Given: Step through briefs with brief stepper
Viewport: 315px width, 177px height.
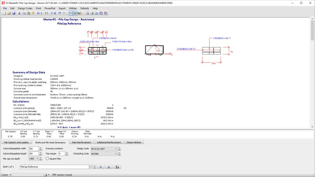Looking at the screenshot, I should click(95, 167).
